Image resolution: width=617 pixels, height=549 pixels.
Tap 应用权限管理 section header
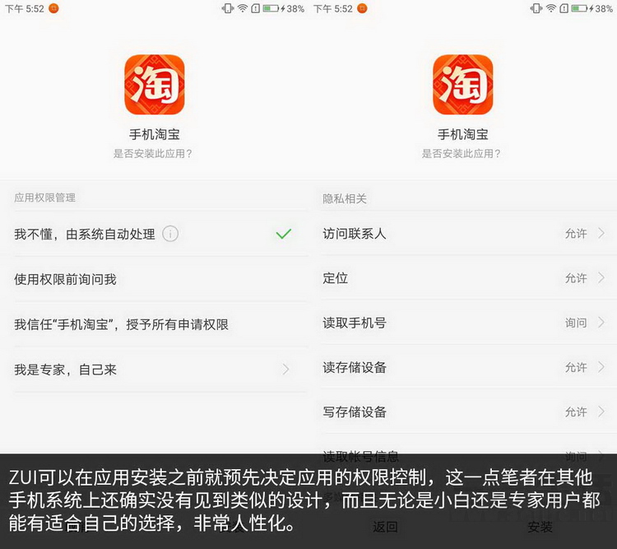tap(45, 198)
